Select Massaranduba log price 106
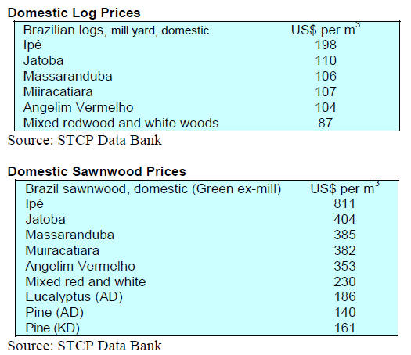 (326, 76)
